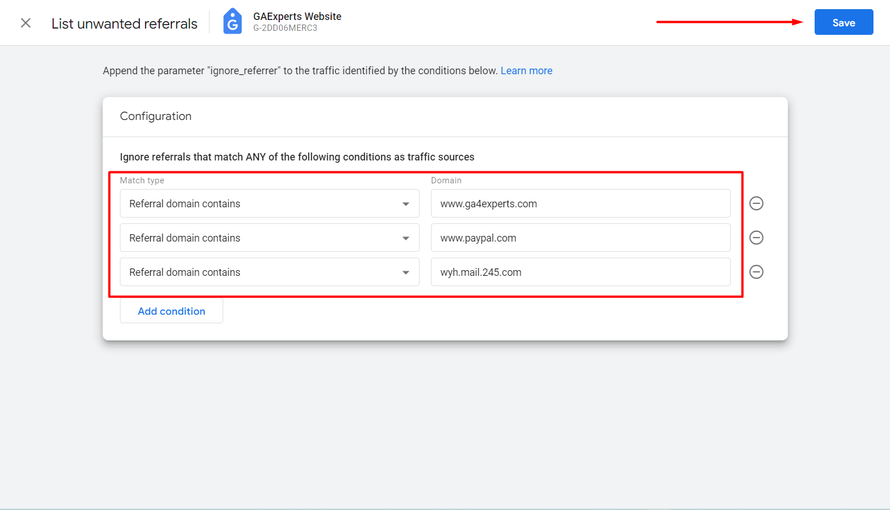Click the List unwanted referrals heading
The height and width of the screenshot is (510, 890).
(x=124, y=23)
